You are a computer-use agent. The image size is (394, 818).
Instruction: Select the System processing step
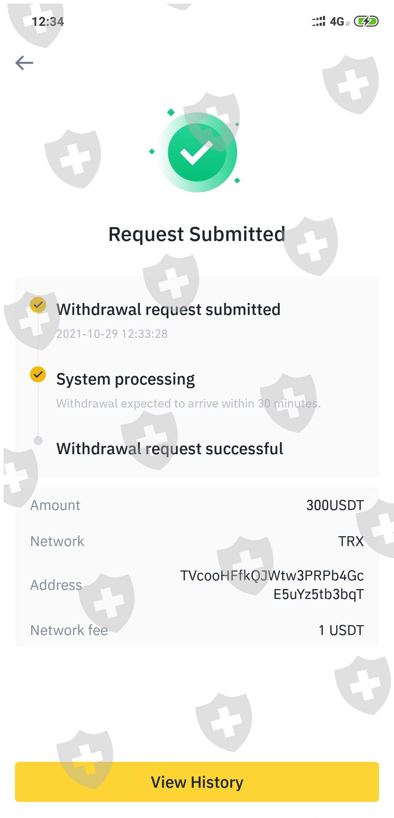point(125,379)
